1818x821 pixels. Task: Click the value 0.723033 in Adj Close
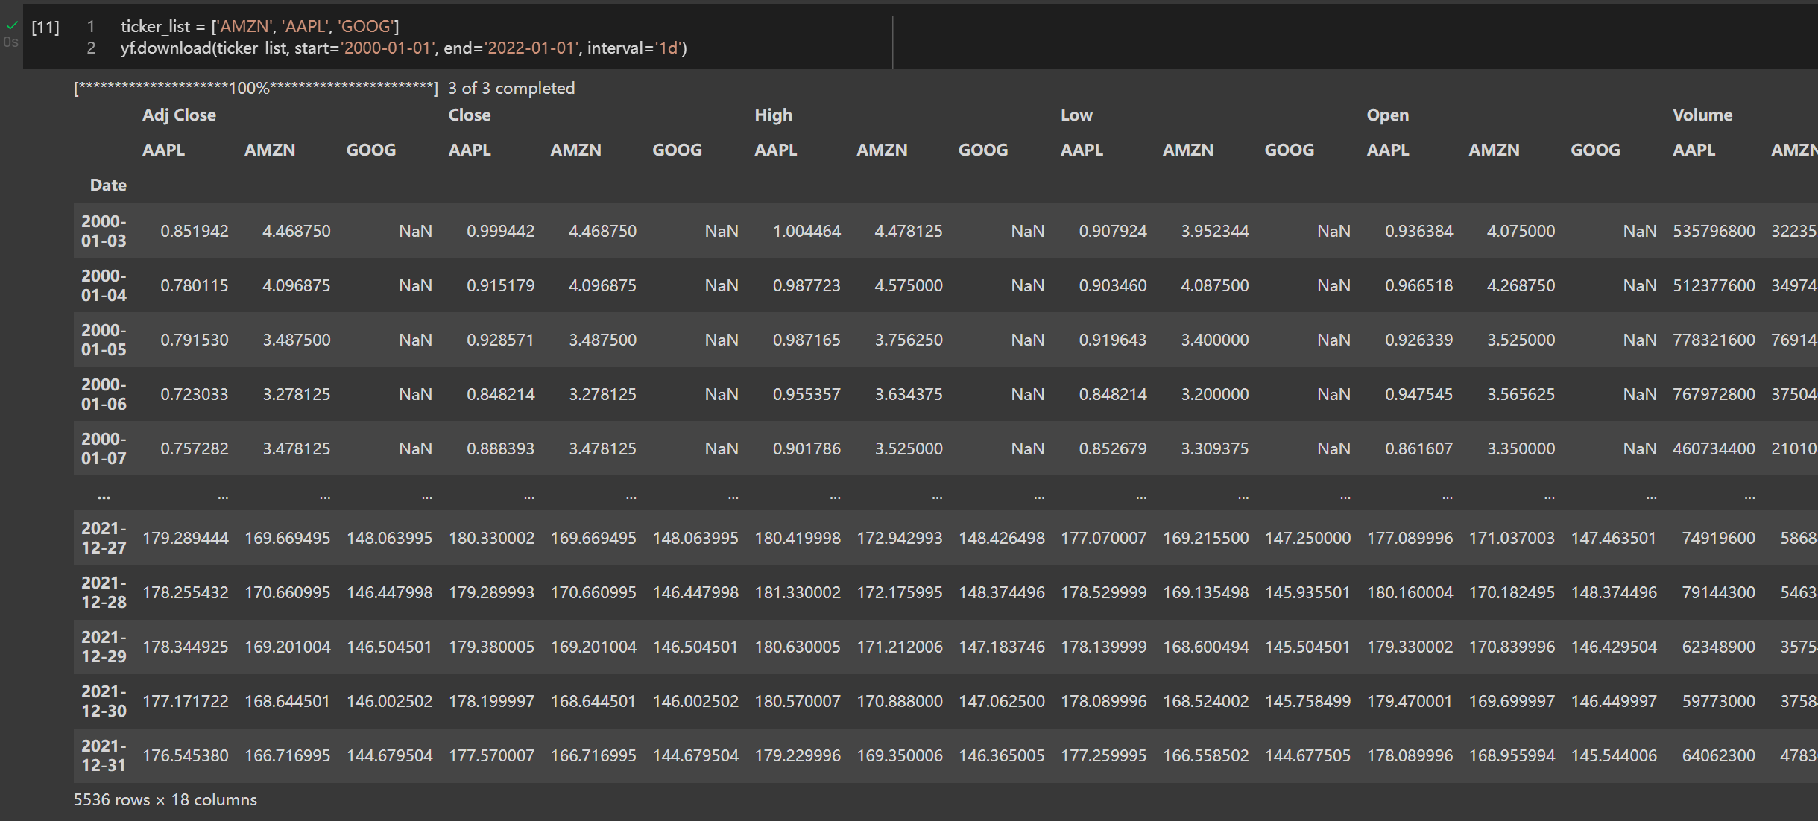click(x=195, y=394)
